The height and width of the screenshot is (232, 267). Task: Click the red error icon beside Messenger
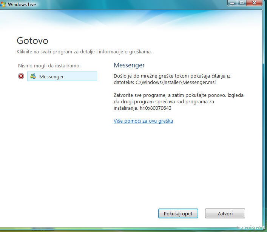click(x=21, y=76)
